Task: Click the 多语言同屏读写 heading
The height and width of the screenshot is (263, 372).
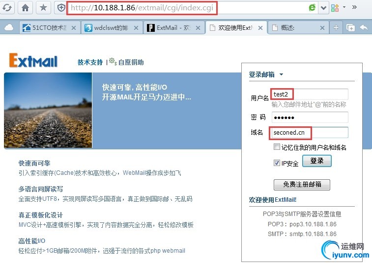Action: coord(41,189)
